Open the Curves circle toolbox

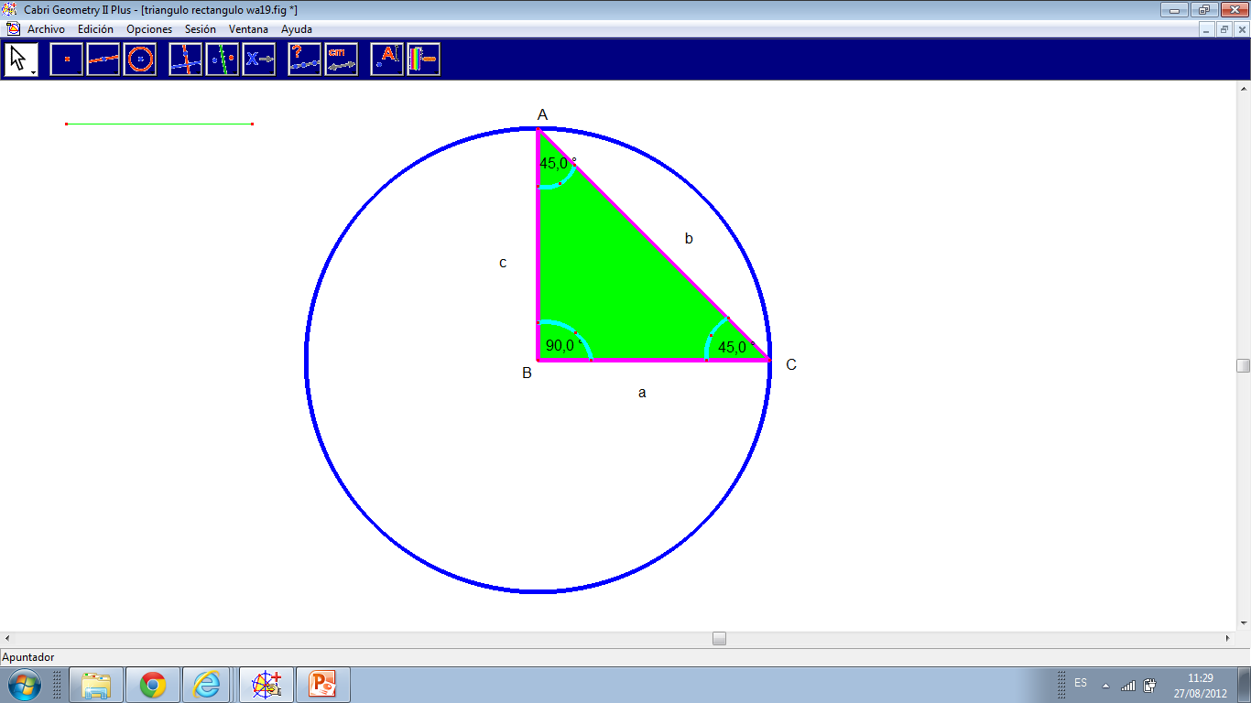point(140,59)
